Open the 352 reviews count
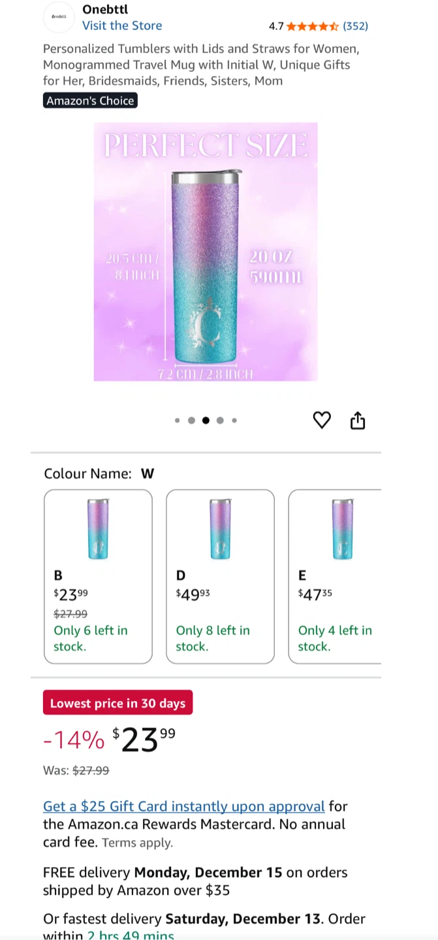 point(356,26)
